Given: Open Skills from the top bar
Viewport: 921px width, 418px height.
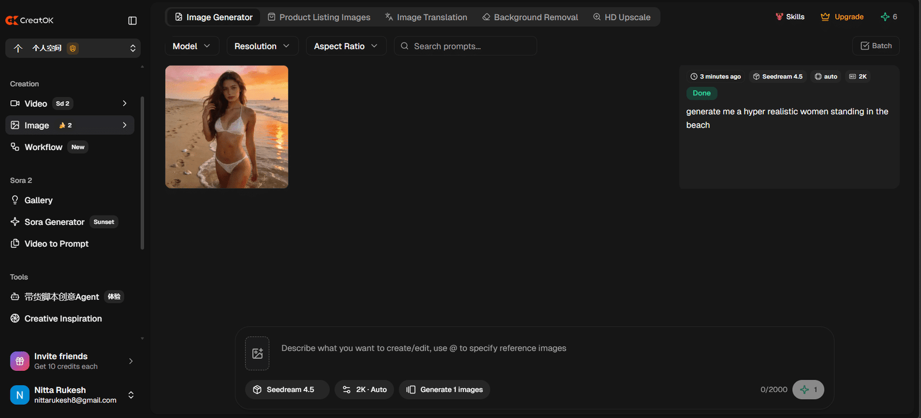Looking at the screenshot, I should (x=790, y=17).
